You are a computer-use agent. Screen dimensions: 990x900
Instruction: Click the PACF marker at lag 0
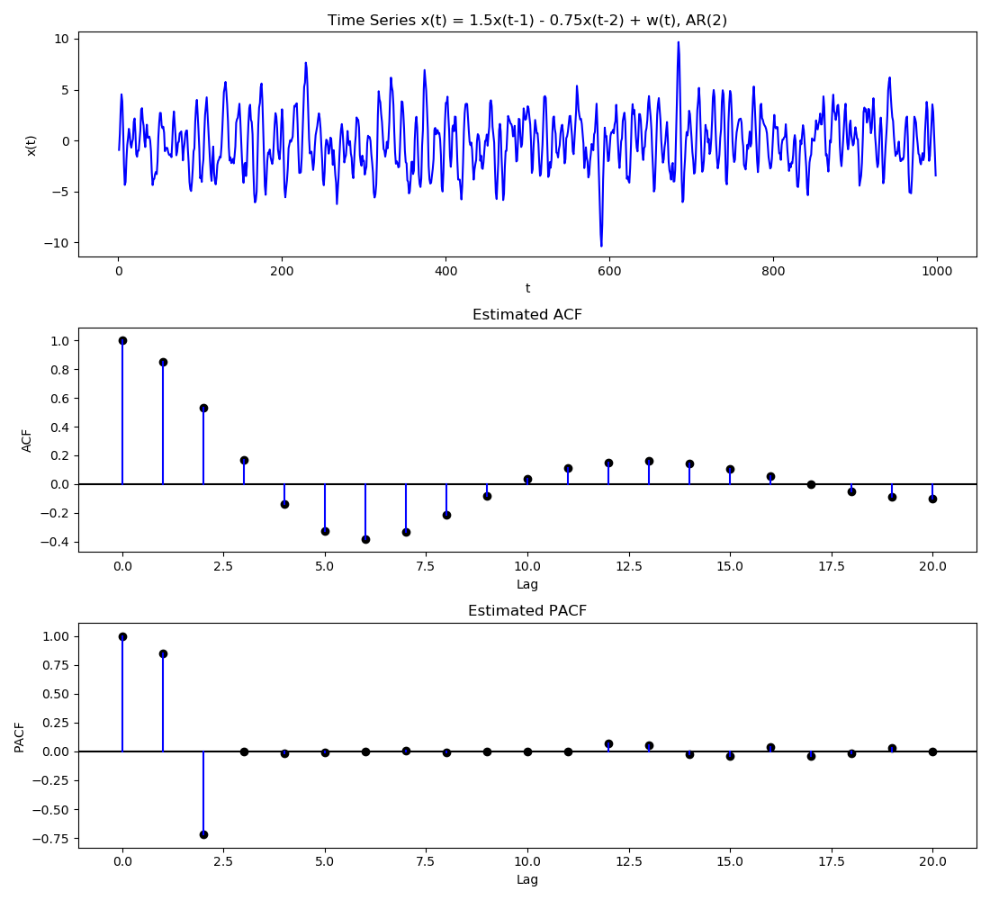tap(122, 636)
